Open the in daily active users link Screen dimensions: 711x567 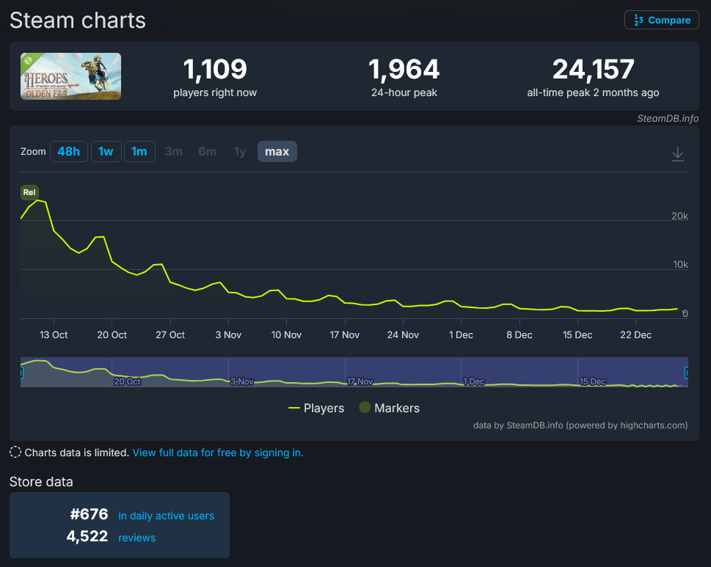click(166, 516)
